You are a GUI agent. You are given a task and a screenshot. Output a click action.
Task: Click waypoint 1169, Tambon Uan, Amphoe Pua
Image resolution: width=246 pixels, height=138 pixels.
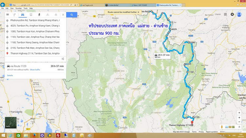(x=35, y=37)
